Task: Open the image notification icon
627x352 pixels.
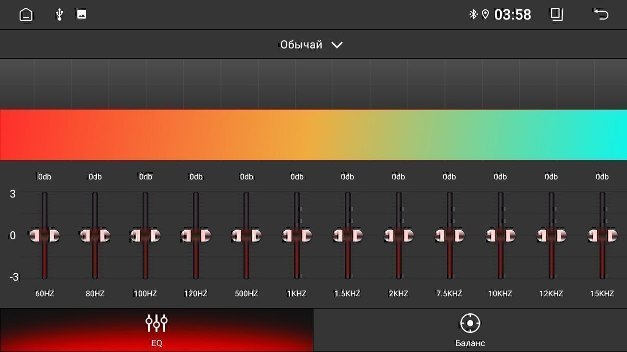Action: pos(82,14)
